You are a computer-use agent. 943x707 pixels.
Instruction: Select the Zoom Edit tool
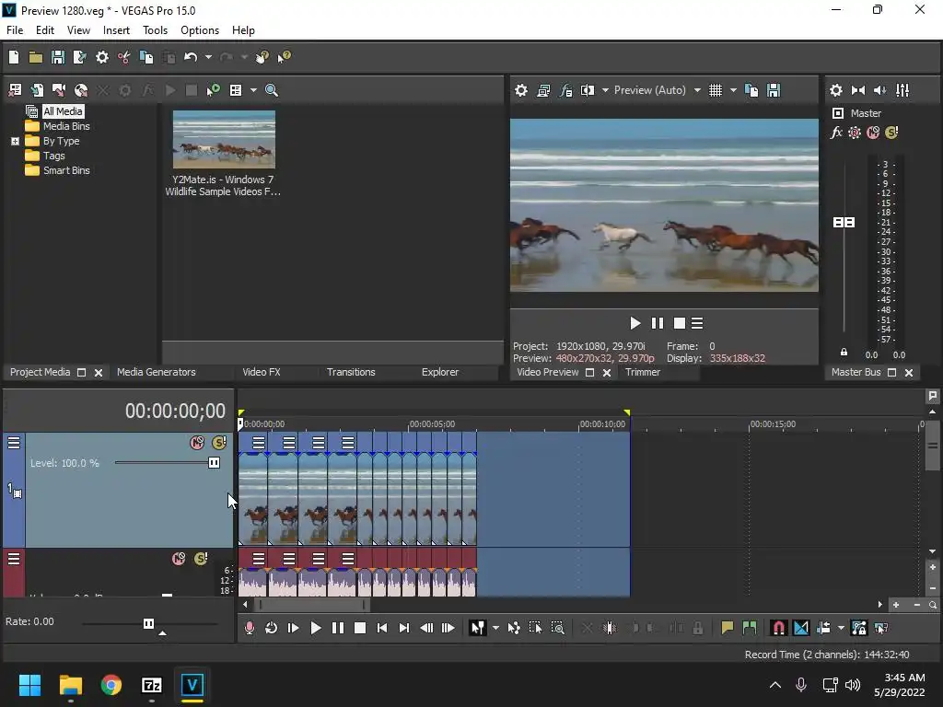pos(557,628)
